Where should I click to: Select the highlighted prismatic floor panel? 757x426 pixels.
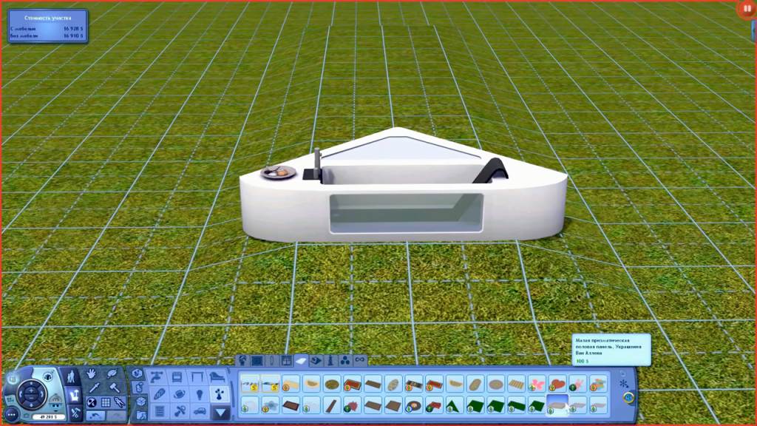[x=557, y=405]
